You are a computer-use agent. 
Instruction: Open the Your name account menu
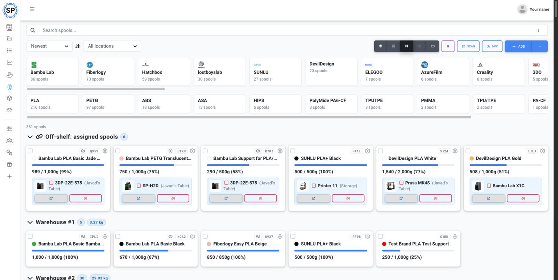click(533, 9)
